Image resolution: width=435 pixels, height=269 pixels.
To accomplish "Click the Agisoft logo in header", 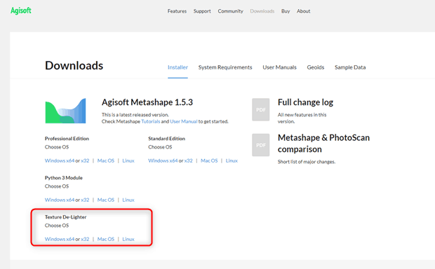I will click(x=21, y=11).
